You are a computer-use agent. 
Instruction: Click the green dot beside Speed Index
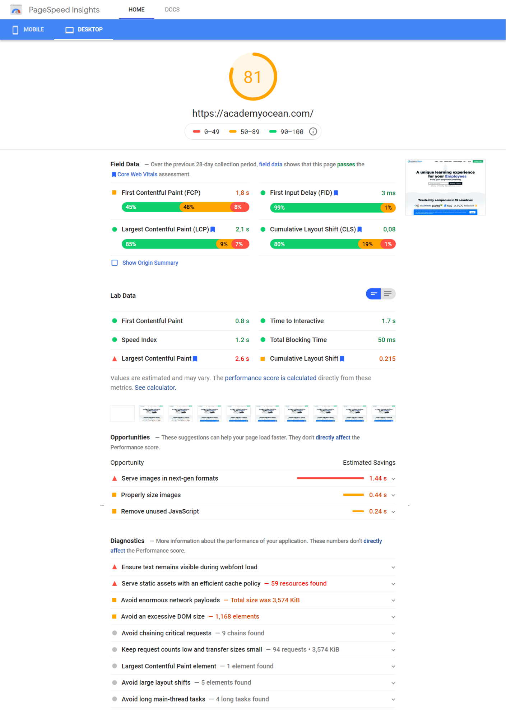pos(115,340)
